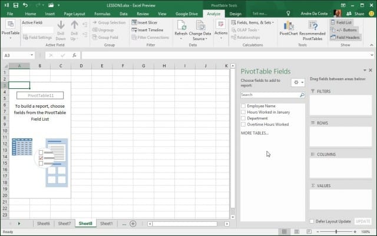Click in the formula bar input
377x236 pixels.
point(225,55)
